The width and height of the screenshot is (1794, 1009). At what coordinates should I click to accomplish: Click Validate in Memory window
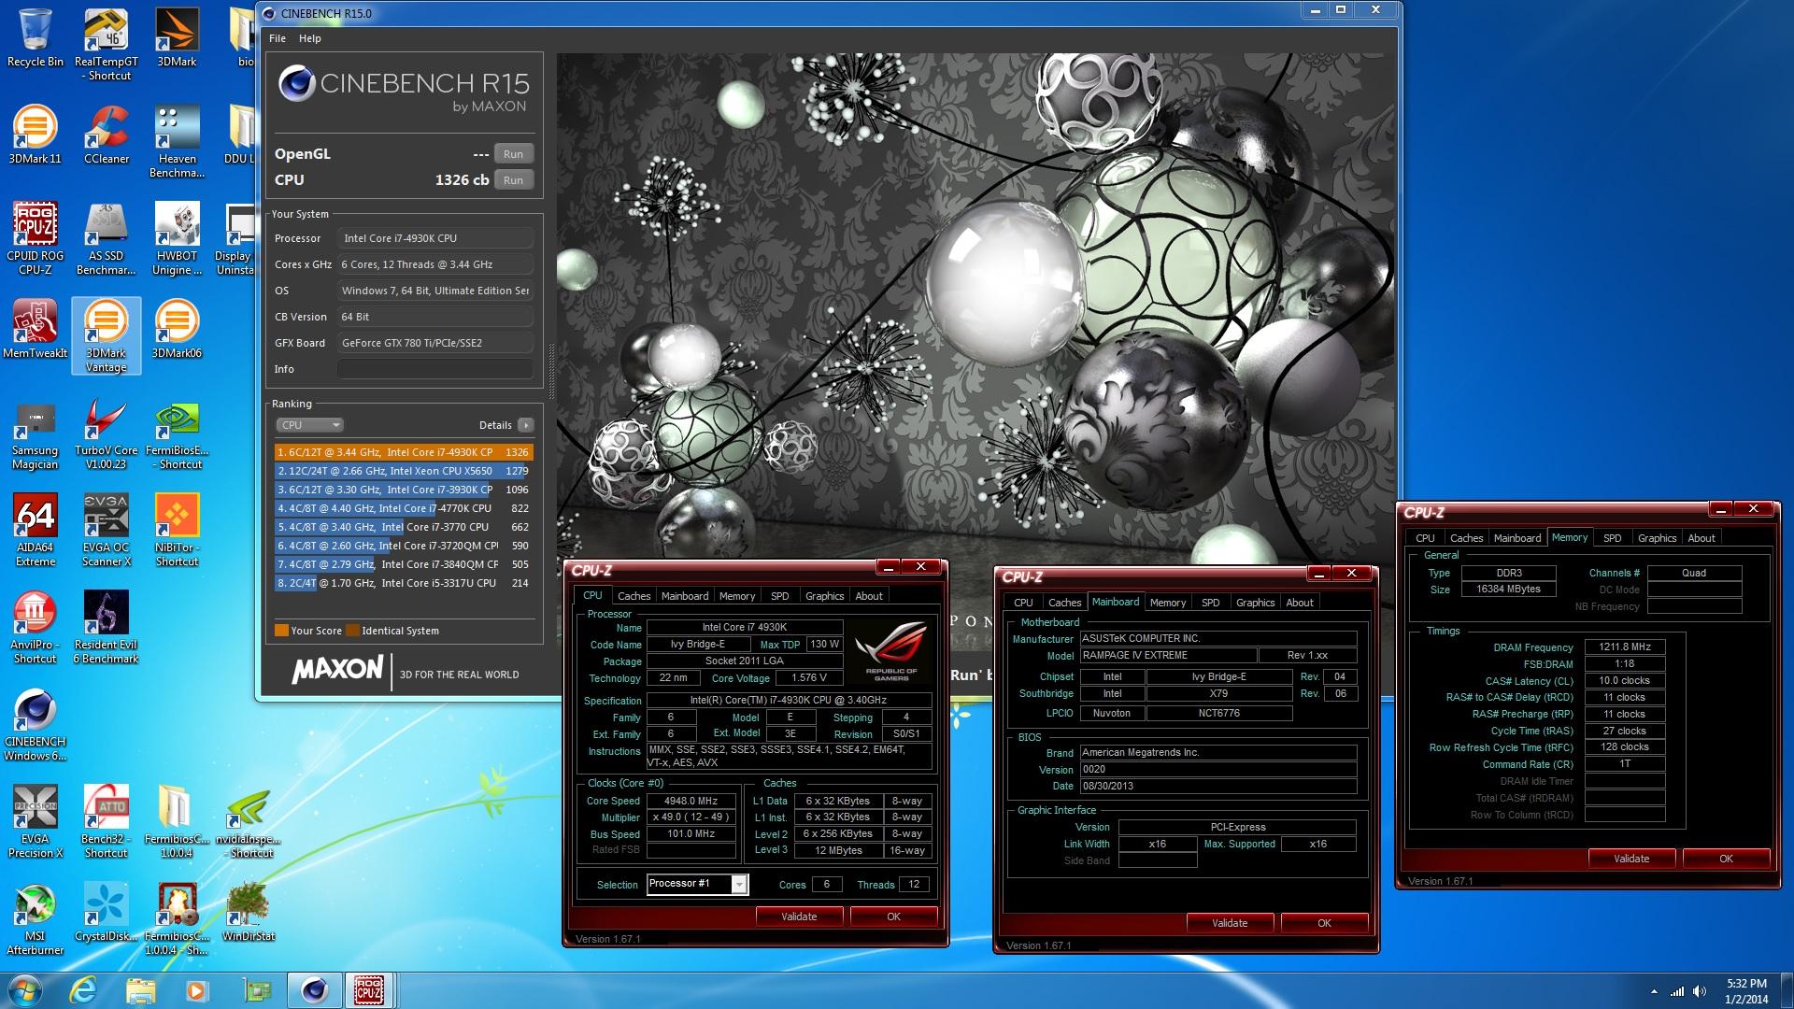(x=1631, y=859)
